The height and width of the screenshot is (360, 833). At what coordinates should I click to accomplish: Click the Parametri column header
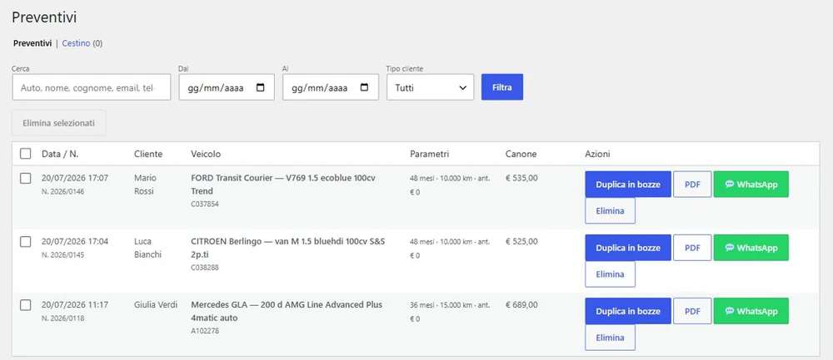click(430, 154)
